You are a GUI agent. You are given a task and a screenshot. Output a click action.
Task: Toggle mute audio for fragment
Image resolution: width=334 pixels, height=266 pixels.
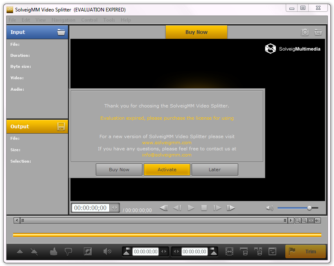(x=107, y=252)
